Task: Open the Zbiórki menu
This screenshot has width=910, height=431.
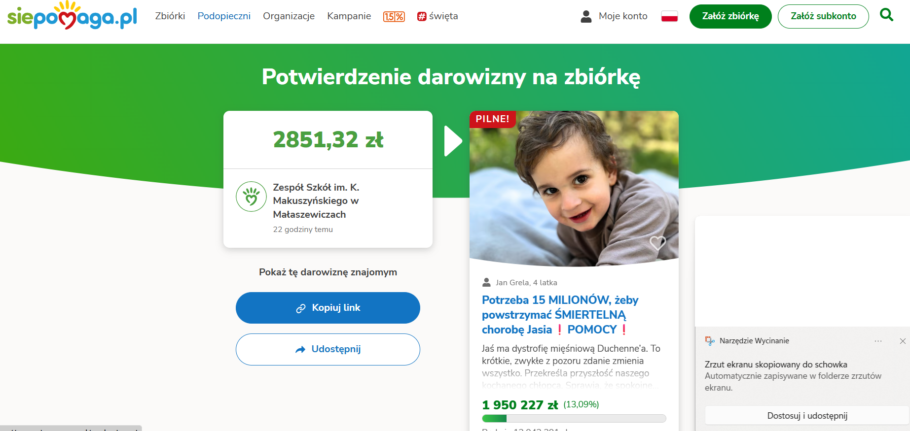Action: tap(170, 16)
